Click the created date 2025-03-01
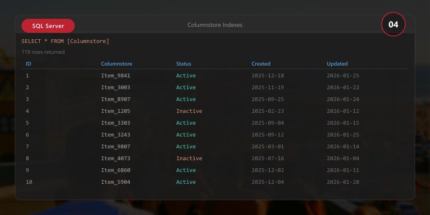 (x=268, y=146)
